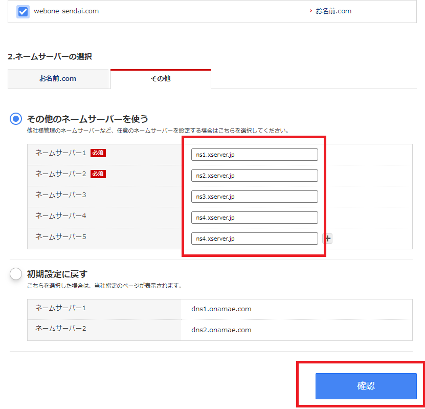
Task: Click the 2.ネームサーバーの選択 heading
Action: tap(50, 56)
